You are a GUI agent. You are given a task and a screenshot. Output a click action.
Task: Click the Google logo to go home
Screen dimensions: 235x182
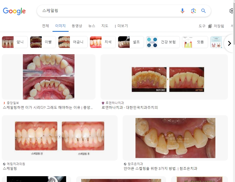[14, 11]
